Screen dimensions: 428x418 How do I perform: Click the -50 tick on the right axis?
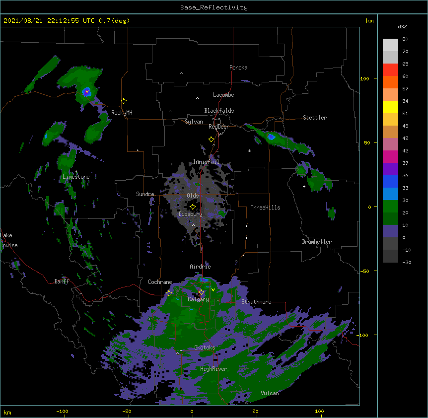coord(364,271)
